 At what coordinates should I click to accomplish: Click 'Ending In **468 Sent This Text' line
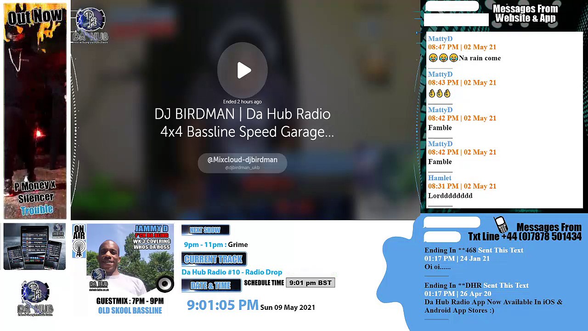(474, 250)
